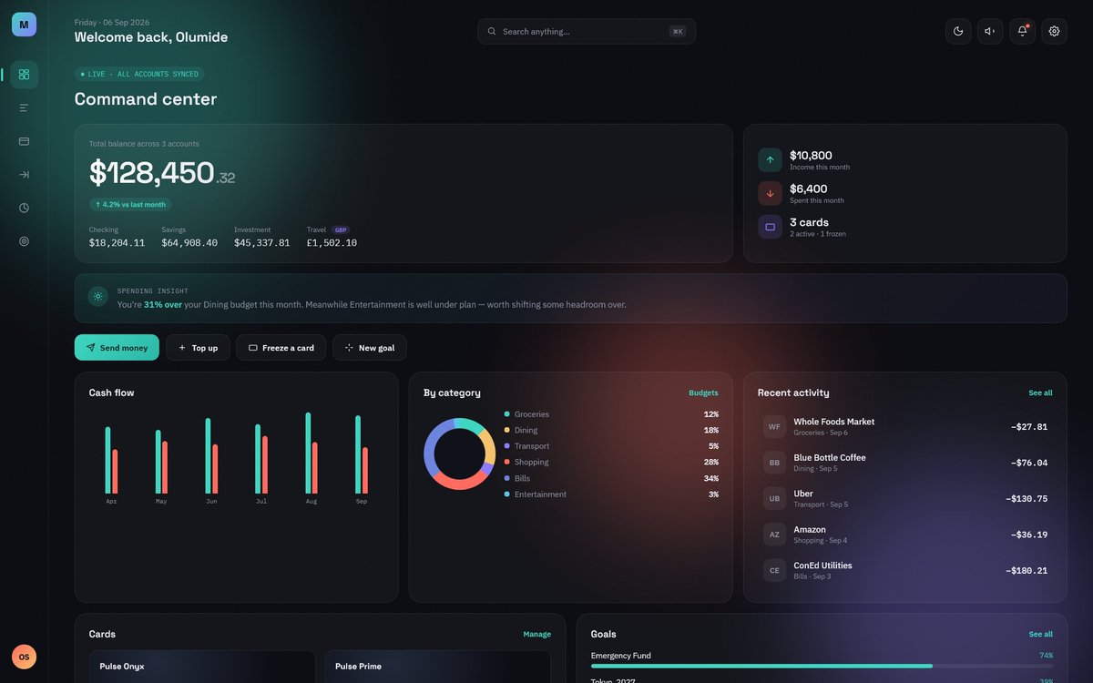This screenshot has height=683, width=1093.
Task: Click the Aug bars in Cash flow
Action: (312, 453)
